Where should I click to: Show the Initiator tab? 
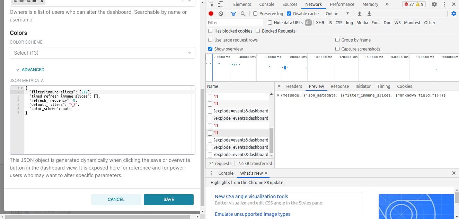coord(363,86)
